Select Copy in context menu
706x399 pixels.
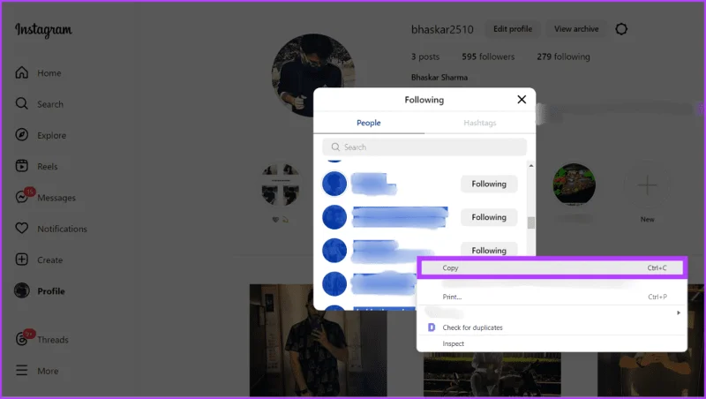pos(552,268)
